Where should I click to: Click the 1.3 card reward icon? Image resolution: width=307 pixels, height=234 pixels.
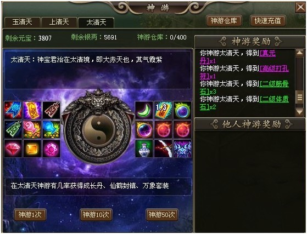click(x=163, y=110)
